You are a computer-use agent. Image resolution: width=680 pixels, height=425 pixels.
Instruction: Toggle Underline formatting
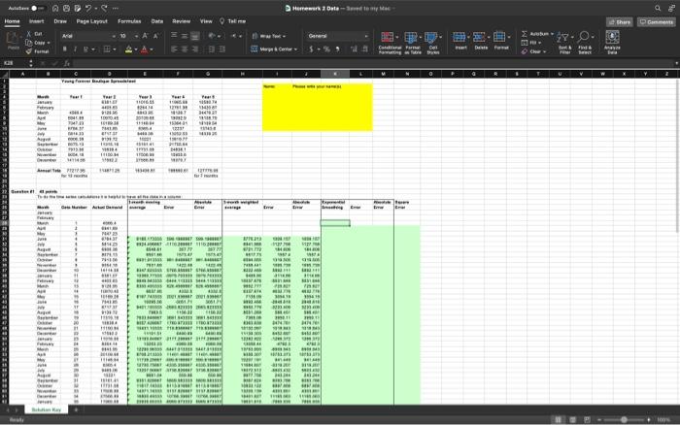pyautogui.click(x=85, y=49)
